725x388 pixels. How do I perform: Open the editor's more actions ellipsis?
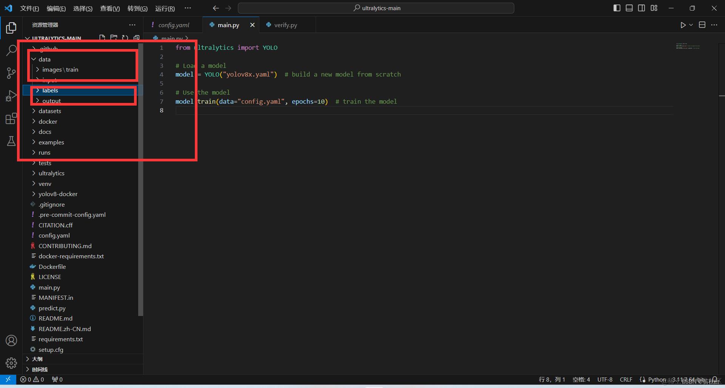[714, 25]
